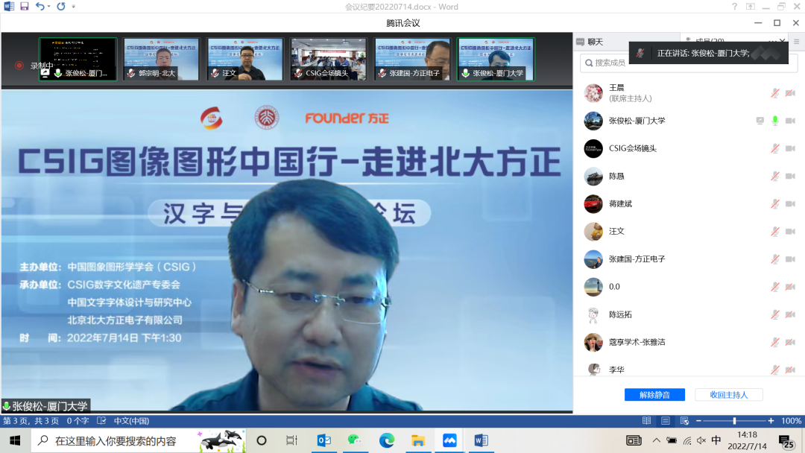Open Microsoft Edge from the taskbar
Screen dimensions: 805x453
coord(387,440)
